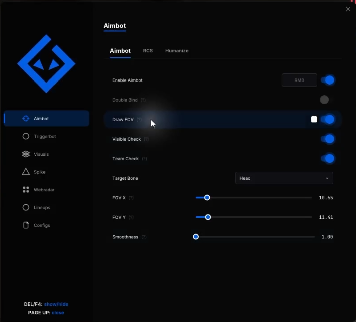
Task: Click the RMB keybind button
Action: [x=299, y=80]
